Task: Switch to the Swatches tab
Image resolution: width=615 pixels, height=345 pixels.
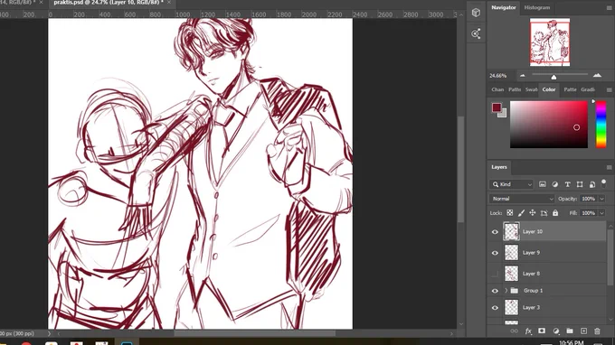Action: (531, 89)
